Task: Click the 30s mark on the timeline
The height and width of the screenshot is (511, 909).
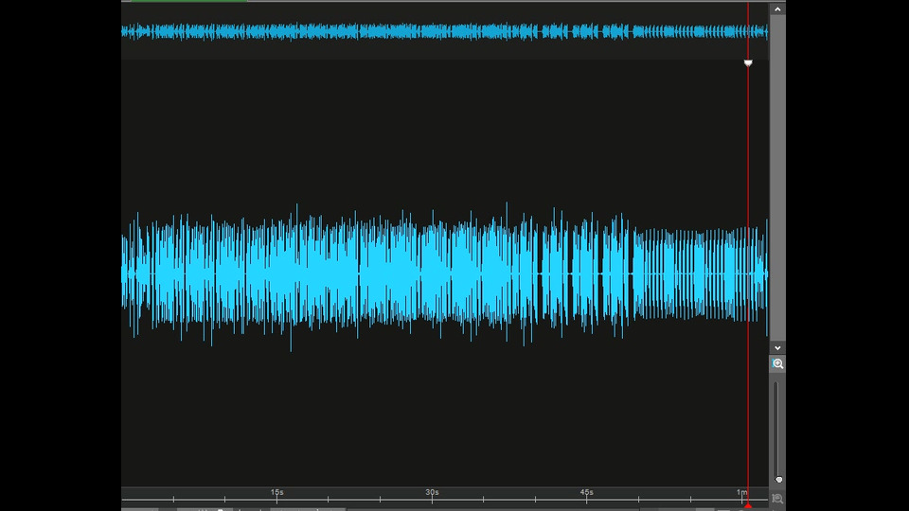Action: coord(432,492)
